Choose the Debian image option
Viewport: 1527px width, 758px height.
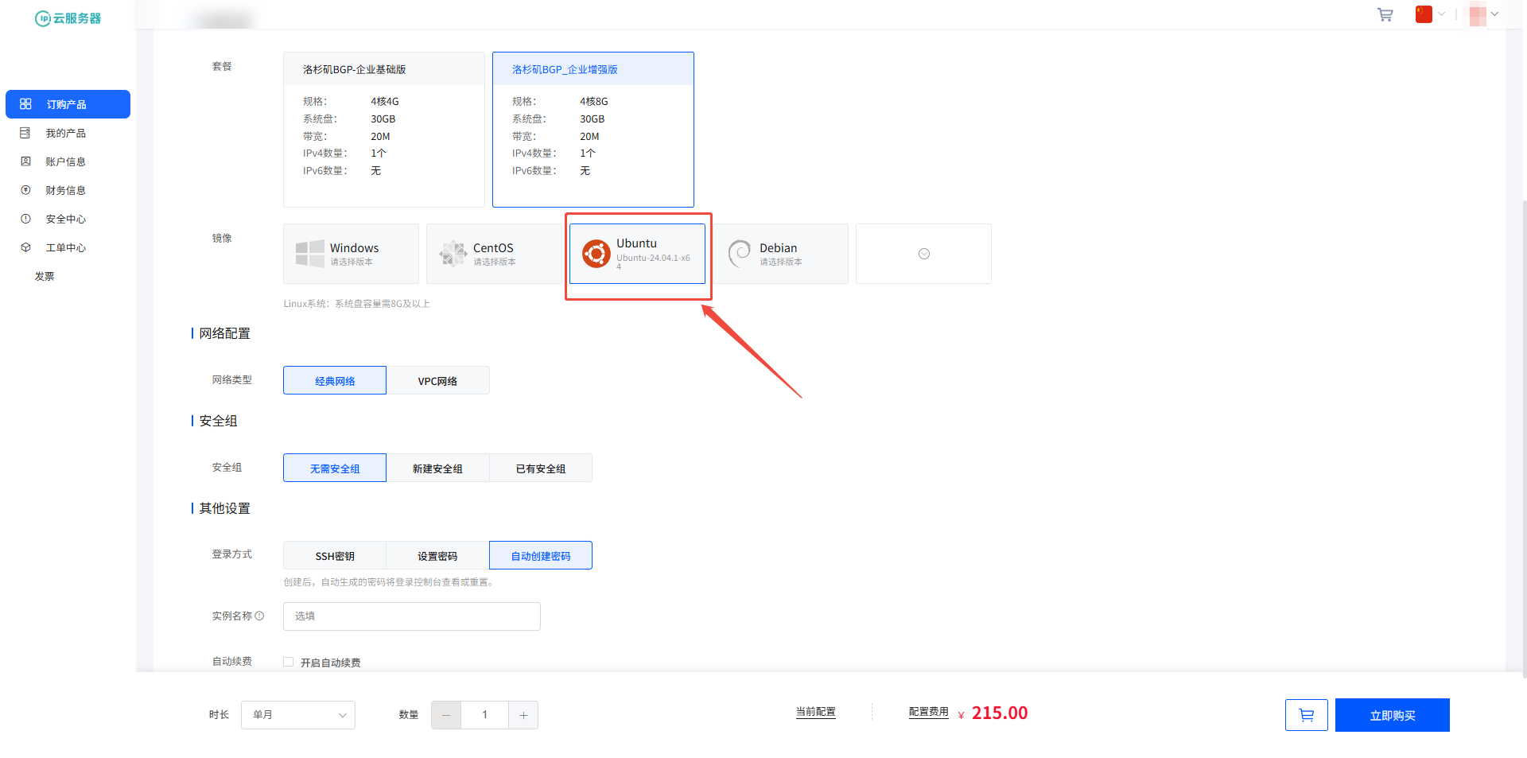[x=780, y=254]
